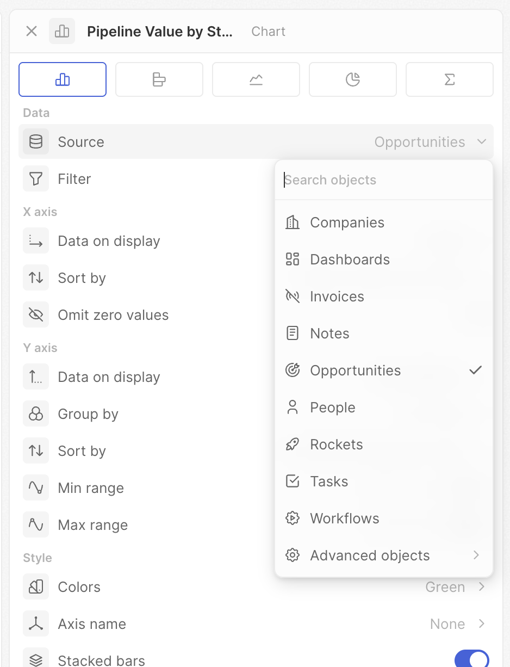Close the chart settings panel
Image resolution: width=510 pixels, height=667 pixels.
pos(32,32)
